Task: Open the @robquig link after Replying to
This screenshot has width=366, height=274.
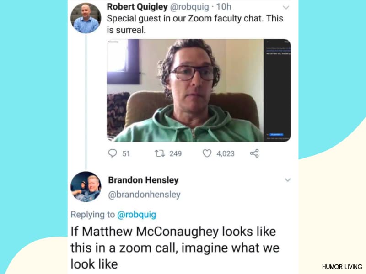Action: 136,215
